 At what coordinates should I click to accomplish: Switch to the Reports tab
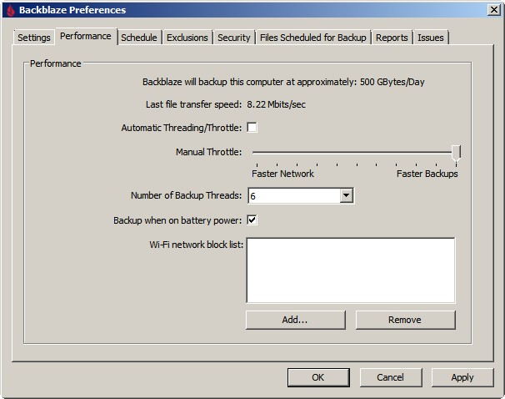(392, 38)
